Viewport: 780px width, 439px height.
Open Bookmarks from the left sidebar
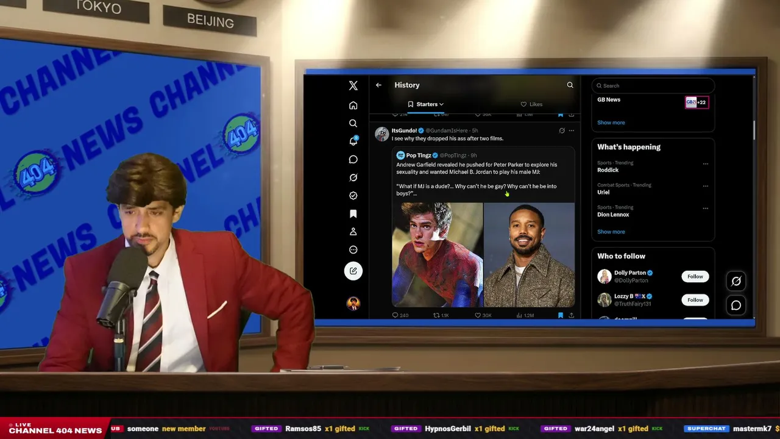[353, 214]
